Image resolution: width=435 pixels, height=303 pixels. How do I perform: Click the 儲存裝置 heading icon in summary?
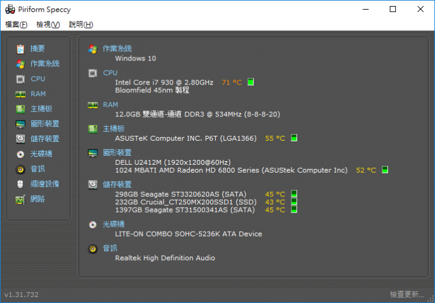[x=92, y=185]
